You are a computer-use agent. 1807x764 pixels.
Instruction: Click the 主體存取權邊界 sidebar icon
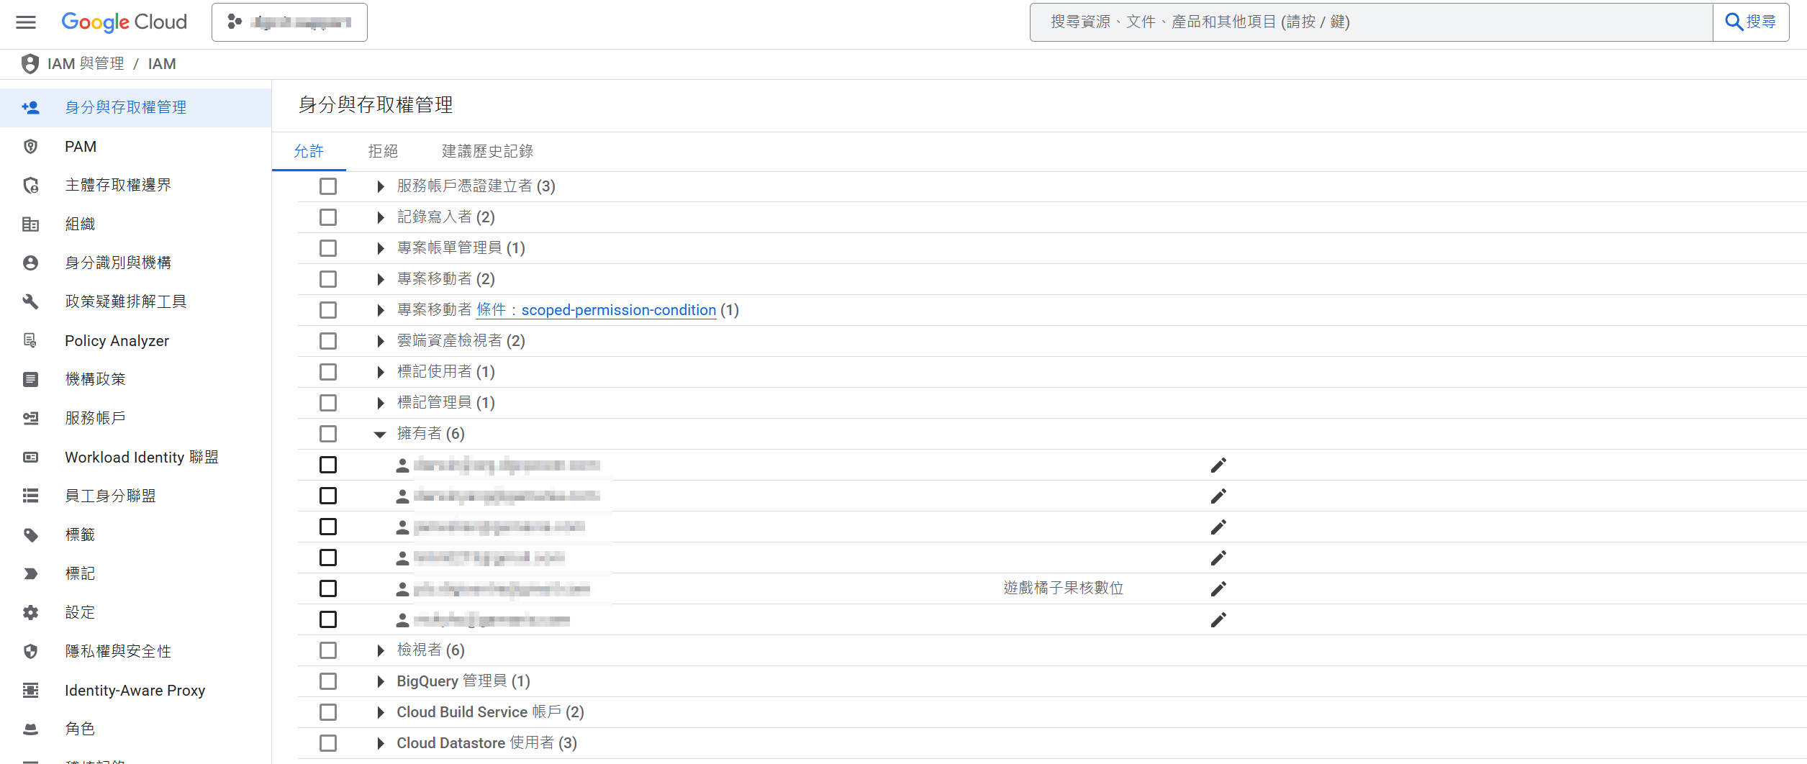[x=30, y=186]
